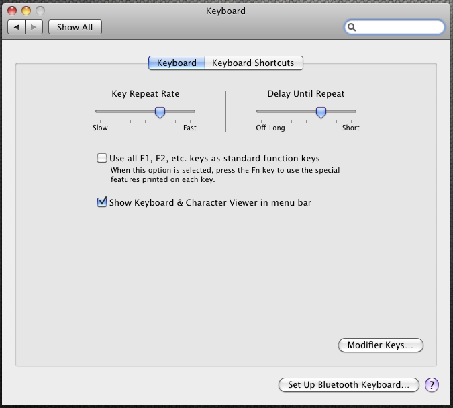The height and width of the screenshot is (408, 453).
Task: Go back with the left arrow button
Action: click(17, 27)
